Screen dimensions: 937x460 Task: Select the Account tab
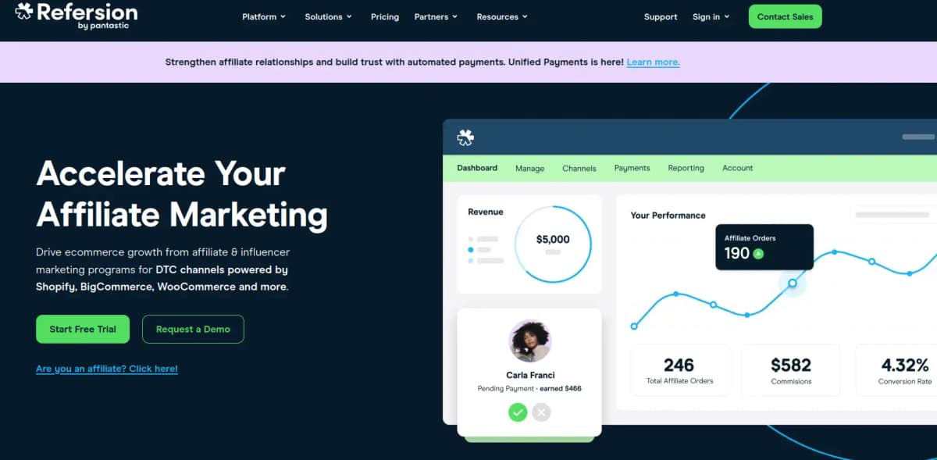point(737,168)
